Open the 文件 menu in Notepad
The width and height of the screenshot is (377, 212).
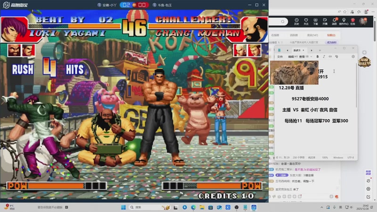coord(280,57)
